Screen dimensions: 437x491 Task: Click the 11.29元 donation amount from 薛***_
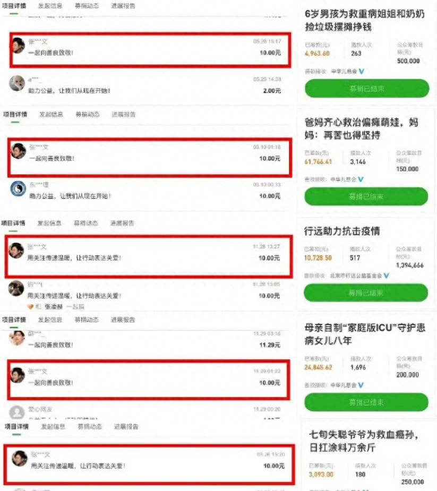point(270,345)
